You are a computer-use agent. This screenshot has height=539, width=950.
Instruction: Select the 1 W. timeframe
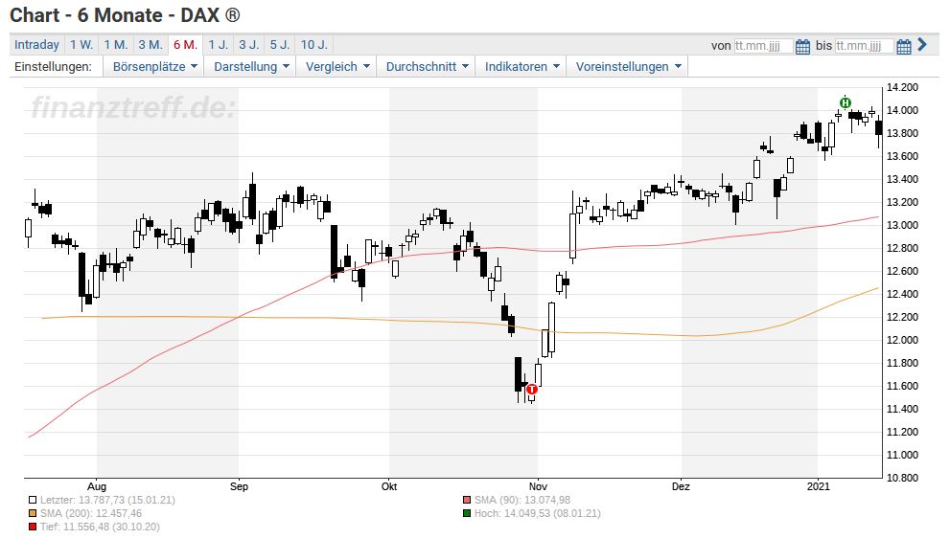click(x=81, y=45)
